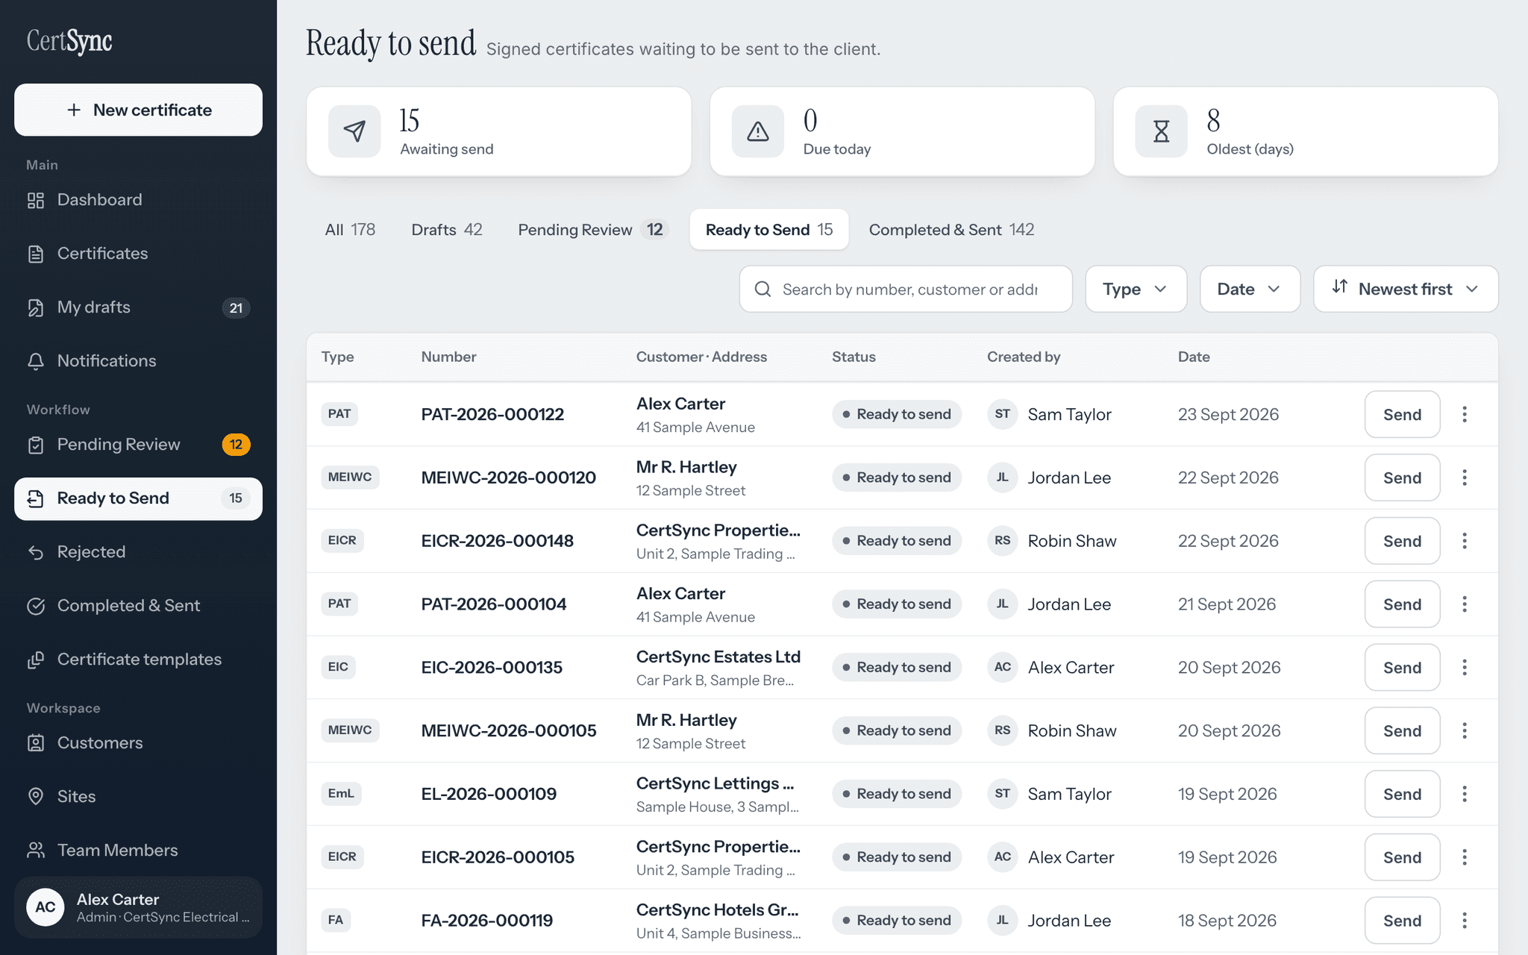Expand the Date filter dropdown
Image resolution: width=1528 pixels, height=955 pixels.
click(x=1250, y=289)
